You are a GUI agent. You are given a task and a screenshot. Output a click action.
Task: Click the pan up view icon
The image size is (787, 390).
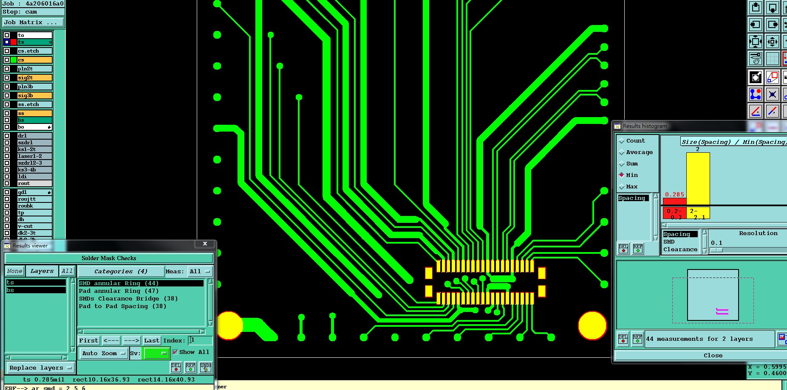pyautogui.click(x=756, y=8)
